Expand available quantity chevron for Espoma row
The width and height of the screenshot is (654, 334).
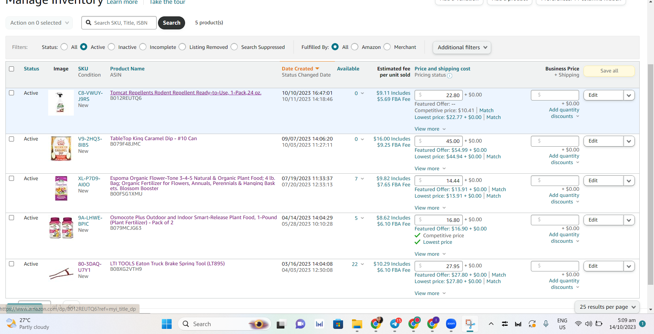(x=362, y=179)
